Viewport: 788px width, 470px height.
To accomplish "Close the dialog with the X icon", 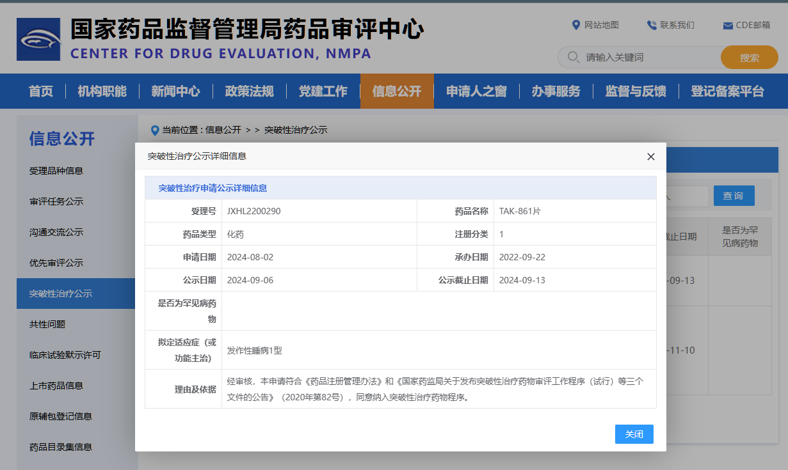I will pos(651,156).
